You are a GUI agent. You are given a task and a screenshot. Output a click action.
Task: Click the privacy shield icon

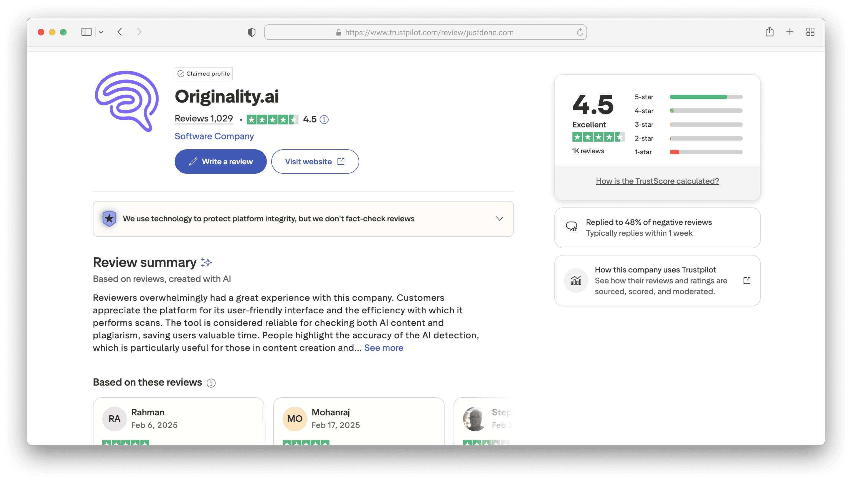click(252, 32)
